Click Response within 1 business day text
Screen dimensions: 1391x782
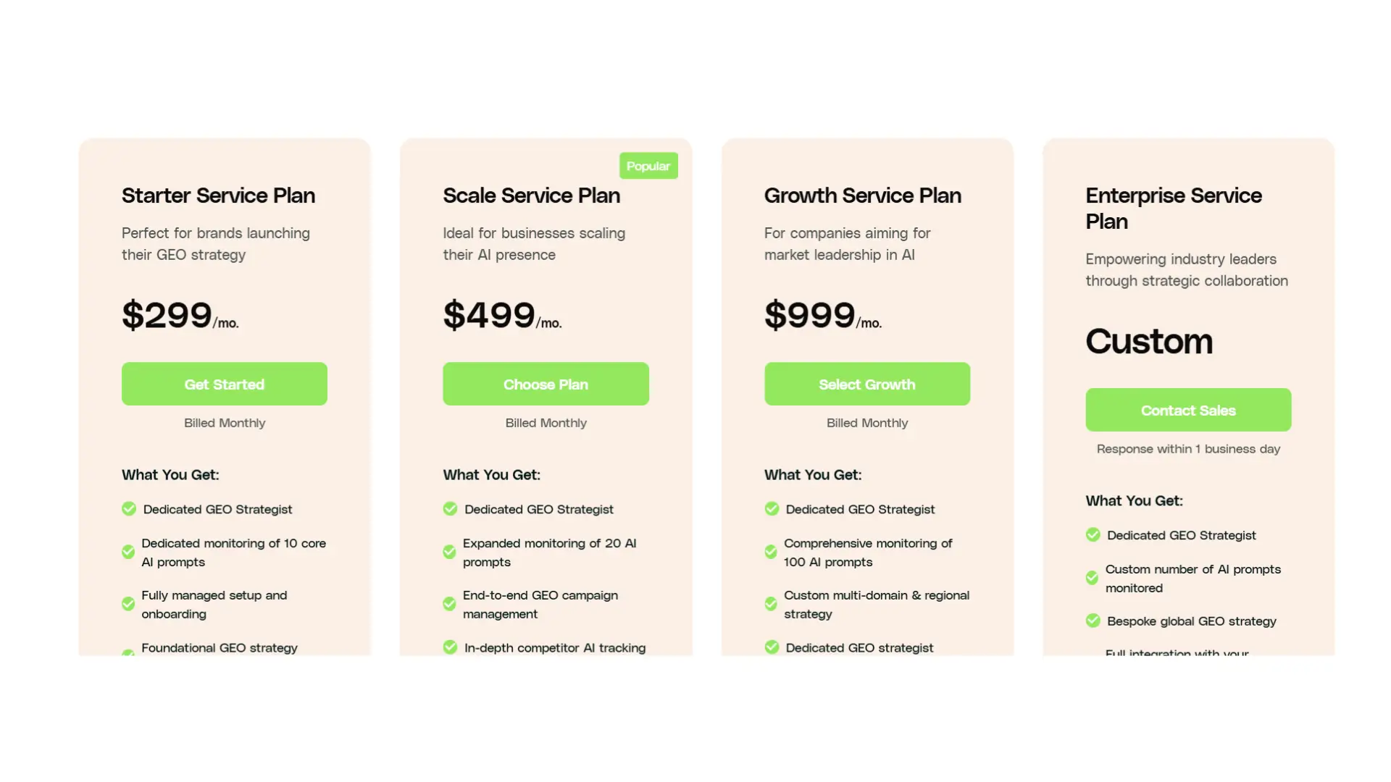pyautogui.click(x=1187, y=448)
